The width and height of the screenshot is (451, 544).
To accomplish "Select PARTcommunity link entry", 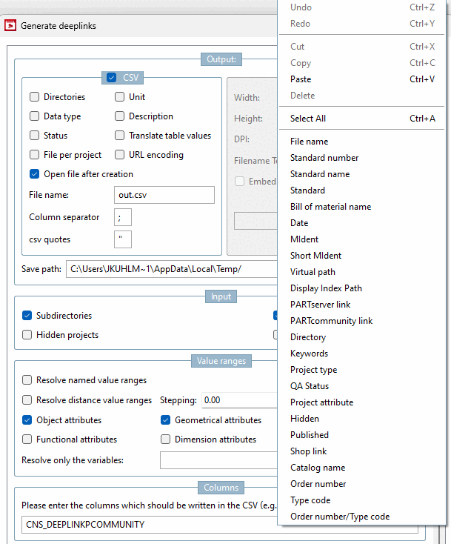I will (x=362, y=321).
